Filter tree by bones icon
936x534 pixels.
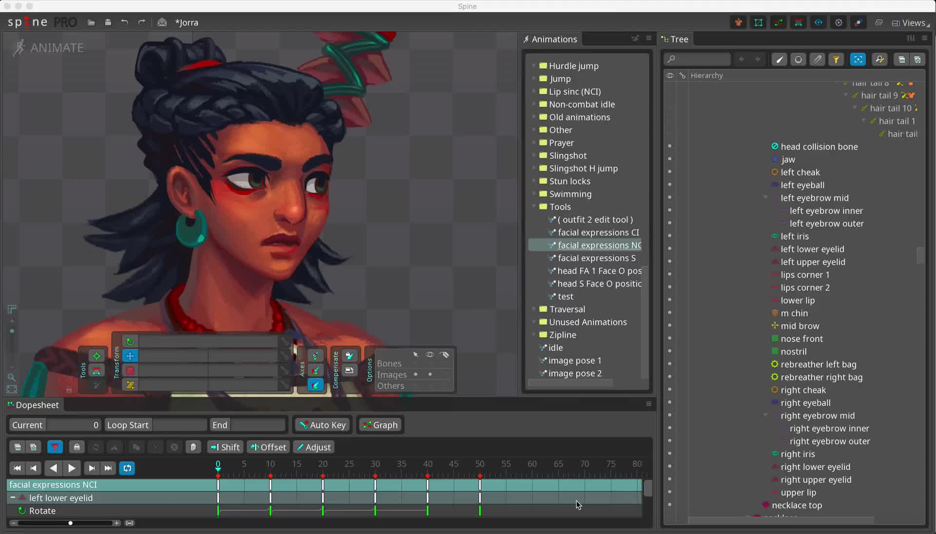pos(780,59)
